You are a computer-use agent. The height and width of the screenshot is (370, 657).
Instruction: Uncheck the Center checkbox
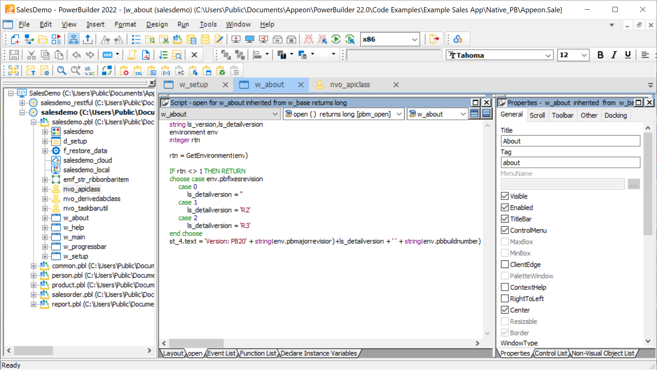[505, 310]
